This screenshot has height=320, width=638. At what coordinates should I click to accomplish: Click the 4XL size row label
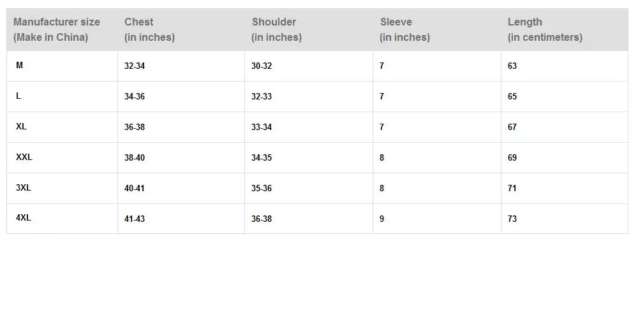[24, 218]
